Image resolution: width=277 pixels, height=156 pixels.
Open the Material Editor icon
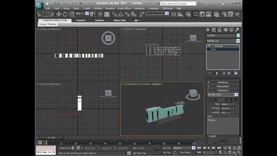point(216,14)
